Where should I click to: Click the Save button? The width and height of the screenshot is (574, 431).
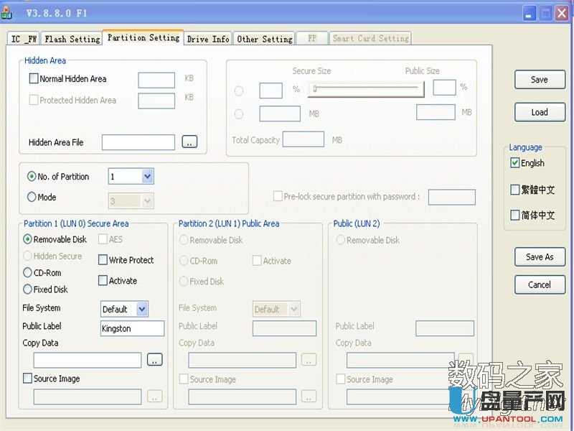[x=540, y=80]
